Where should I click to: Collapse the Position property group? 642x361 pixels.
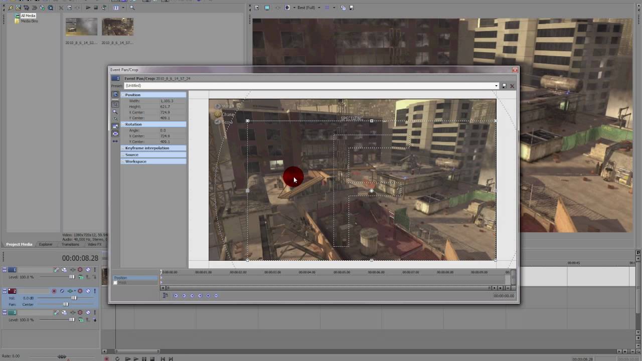(x=122, y=95)
